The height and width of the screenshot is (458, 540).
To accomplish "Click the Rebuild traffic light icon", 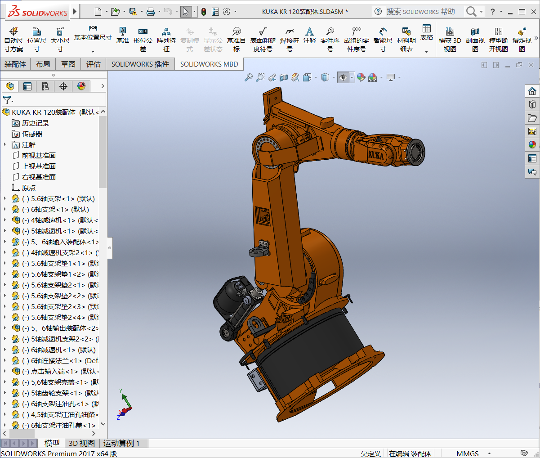I will (204, 12).
